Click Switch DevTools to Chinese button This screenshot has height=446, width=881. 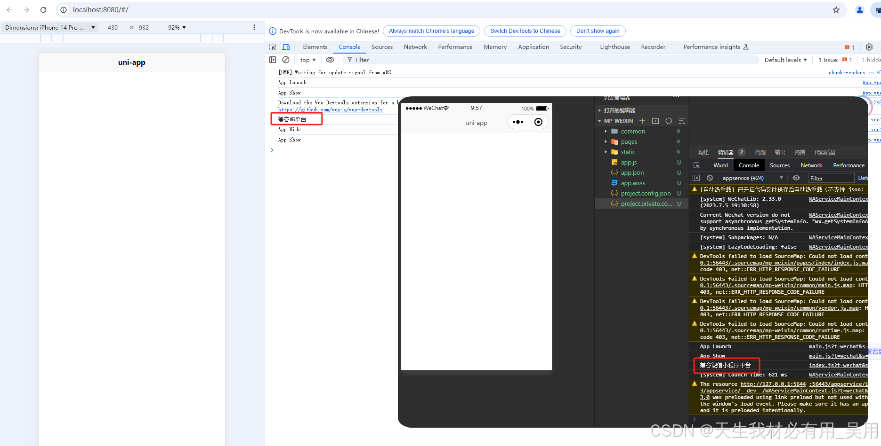coord(525,31)
